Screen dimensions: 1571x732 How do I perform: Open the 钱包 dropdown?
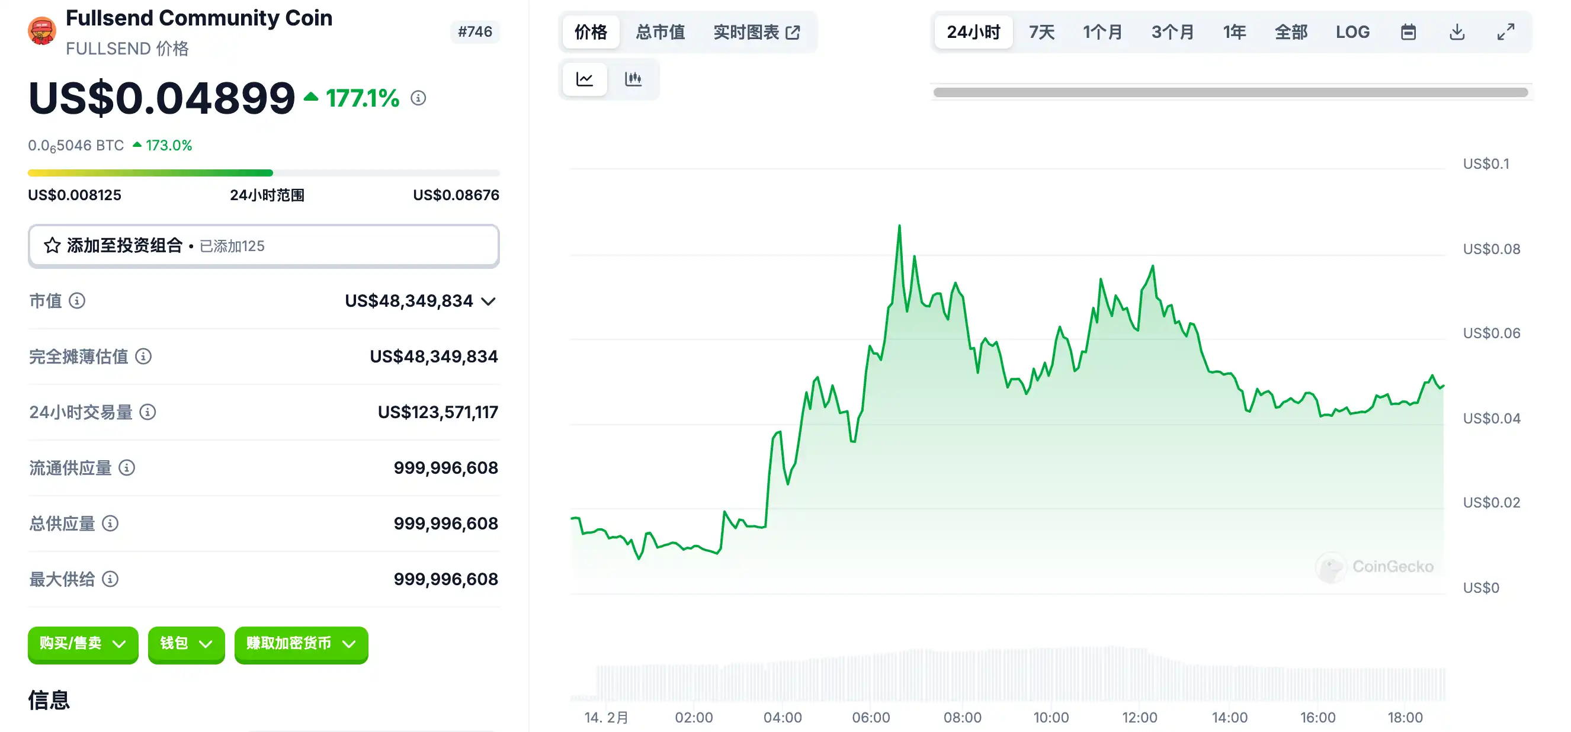coord(186,644)
